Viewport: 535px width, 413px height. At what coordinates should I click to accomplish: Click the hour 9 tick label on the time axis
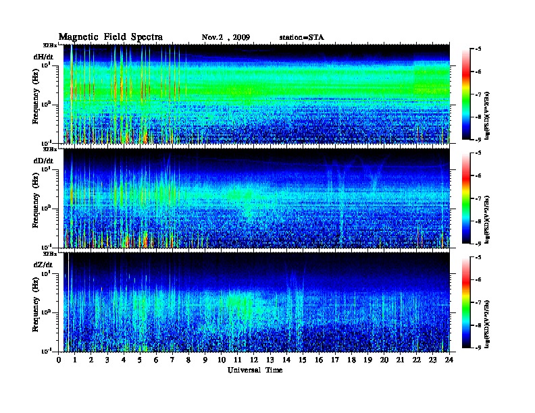[x=205, y=360]
